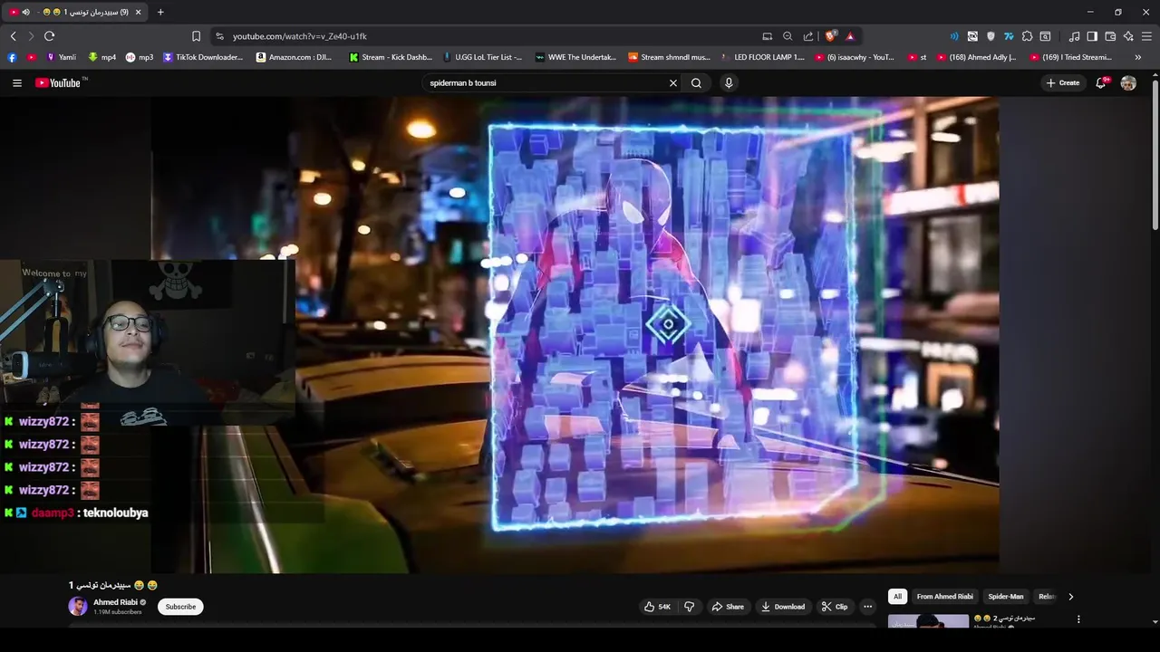Open WWE The Undertaker bookmark

pyautogui.click(x=575, y=57)
